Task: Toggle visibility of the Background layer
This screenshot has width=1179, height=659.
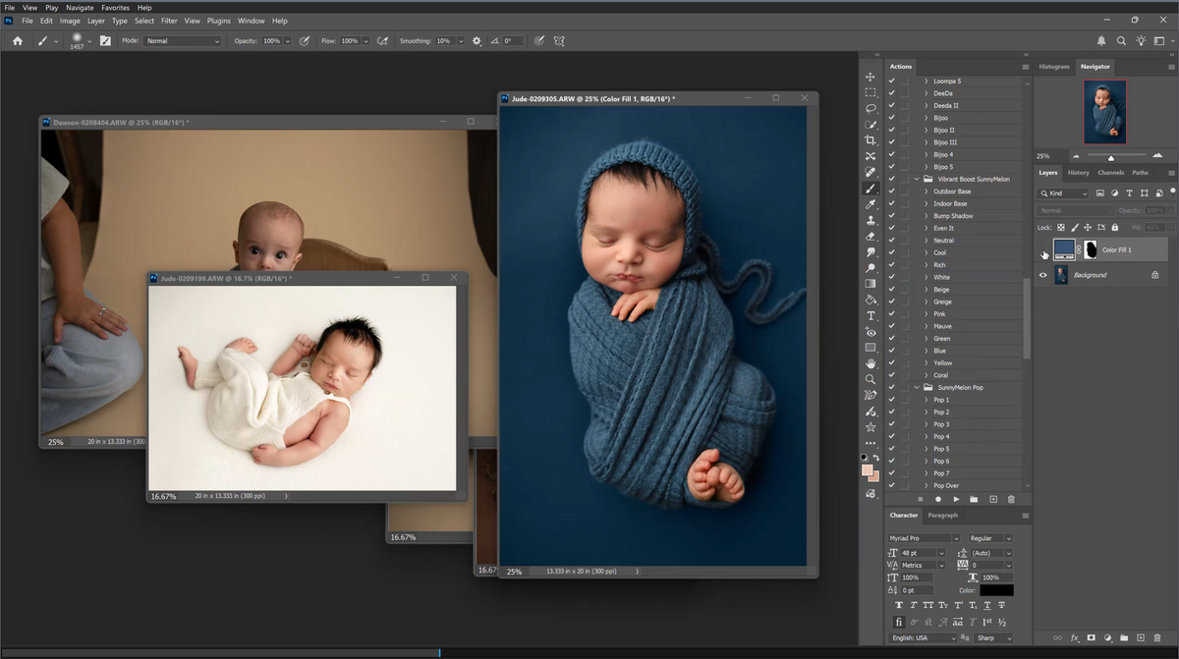Action: 1043,275
